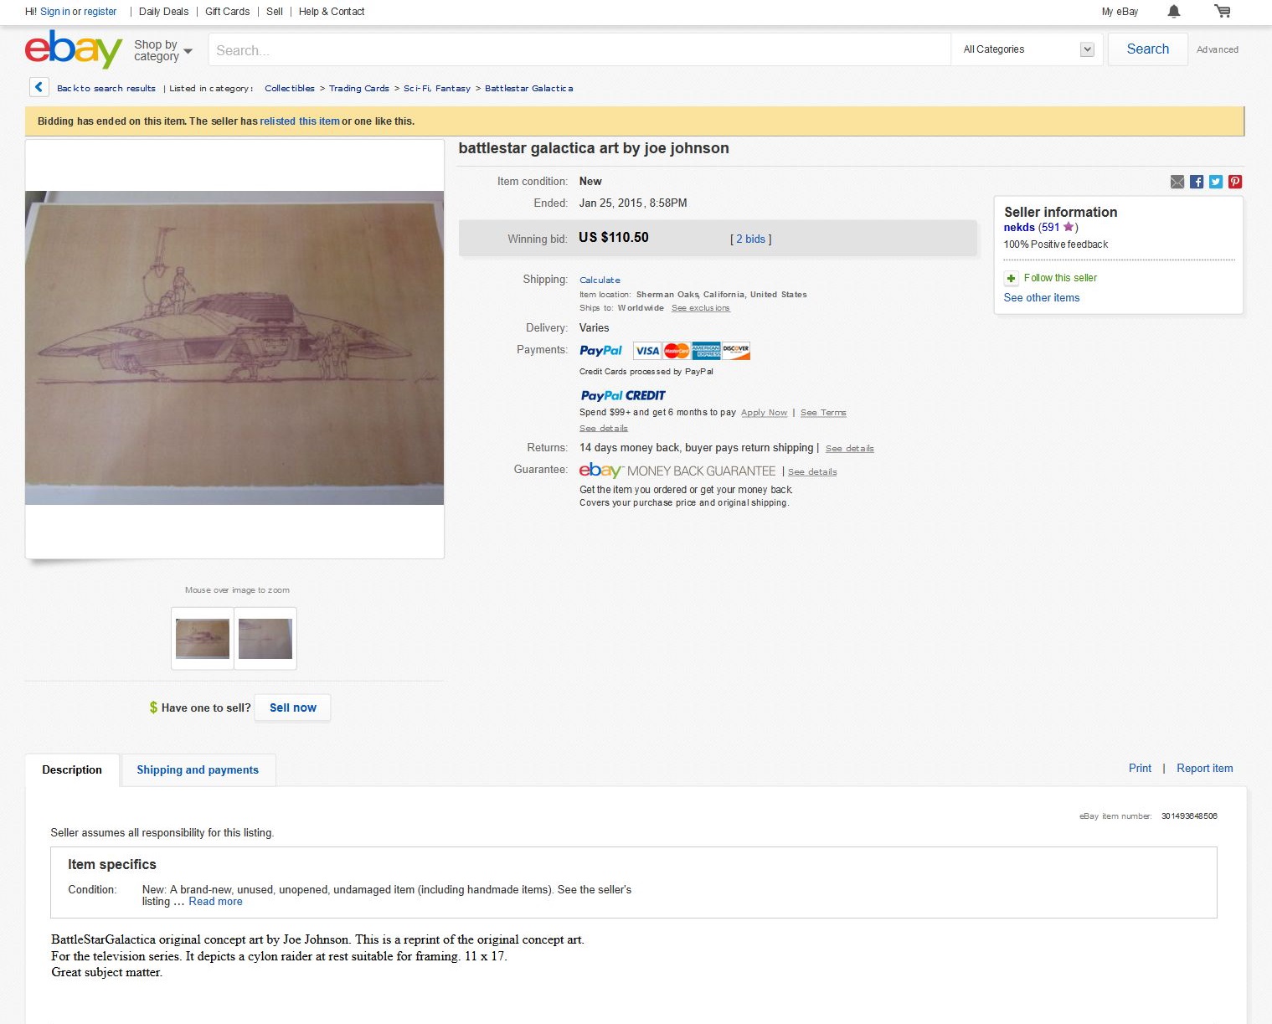Open the All Categories dropdown
The width and height of the screenshot is (1272, 1024).
[x=1027, y=49]
